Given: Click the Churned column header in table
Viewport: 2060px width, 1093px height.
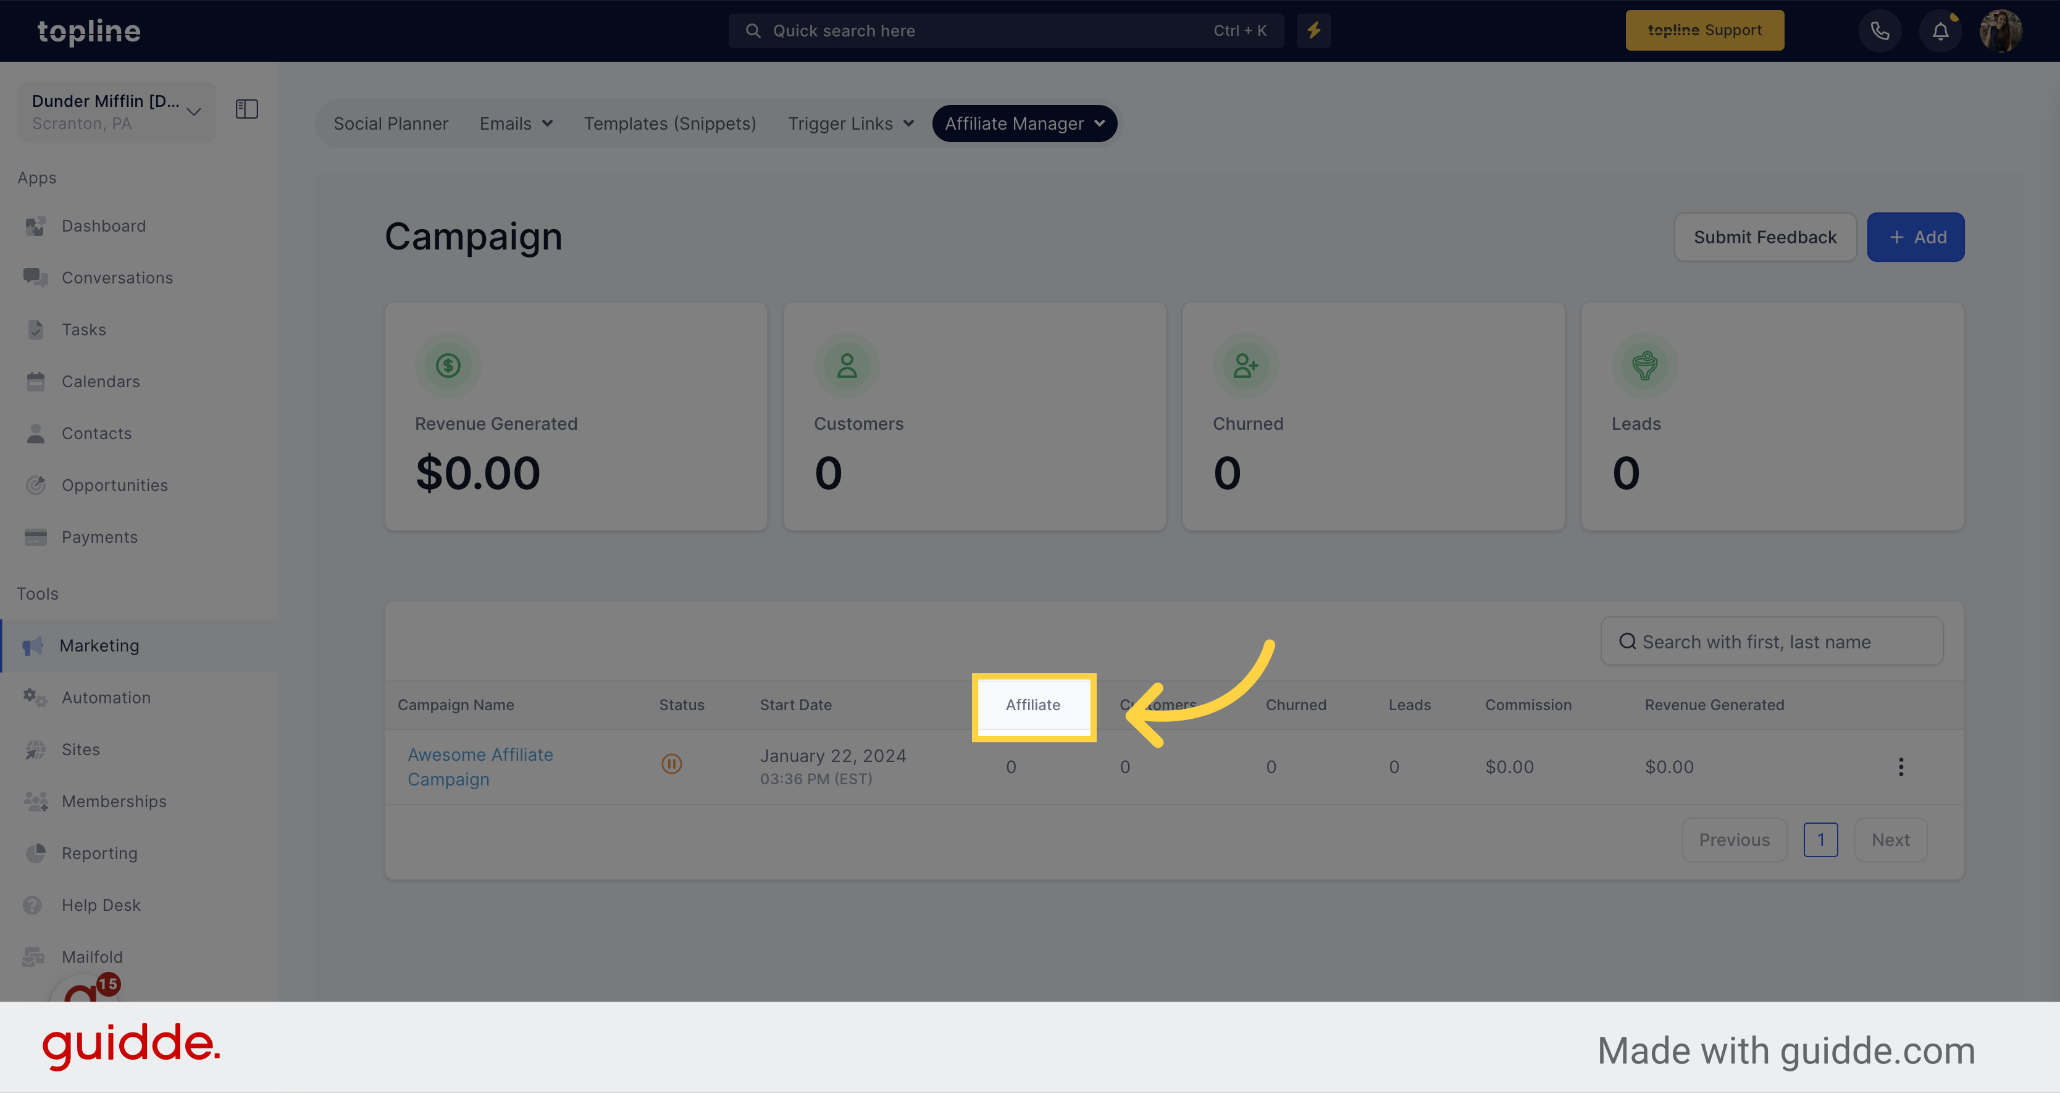Looking at the screenshot, I should [1296, 705].
